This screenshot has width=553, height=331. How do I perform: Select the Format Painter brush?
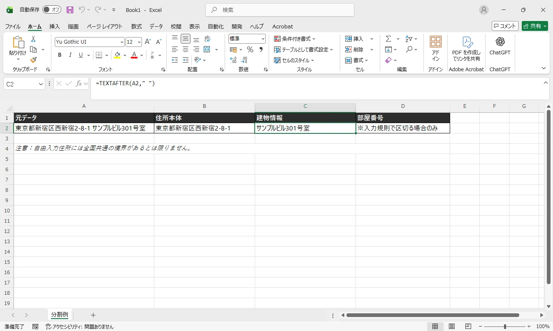(x=33, y=60)
